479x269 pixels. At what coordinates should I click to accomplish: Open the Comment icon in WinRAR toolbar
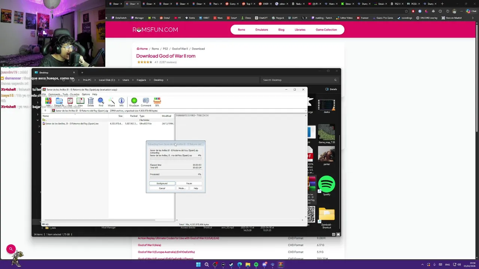coord(146,102)
